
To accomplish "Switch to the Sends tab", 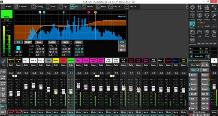I will (x=87, y=7).
